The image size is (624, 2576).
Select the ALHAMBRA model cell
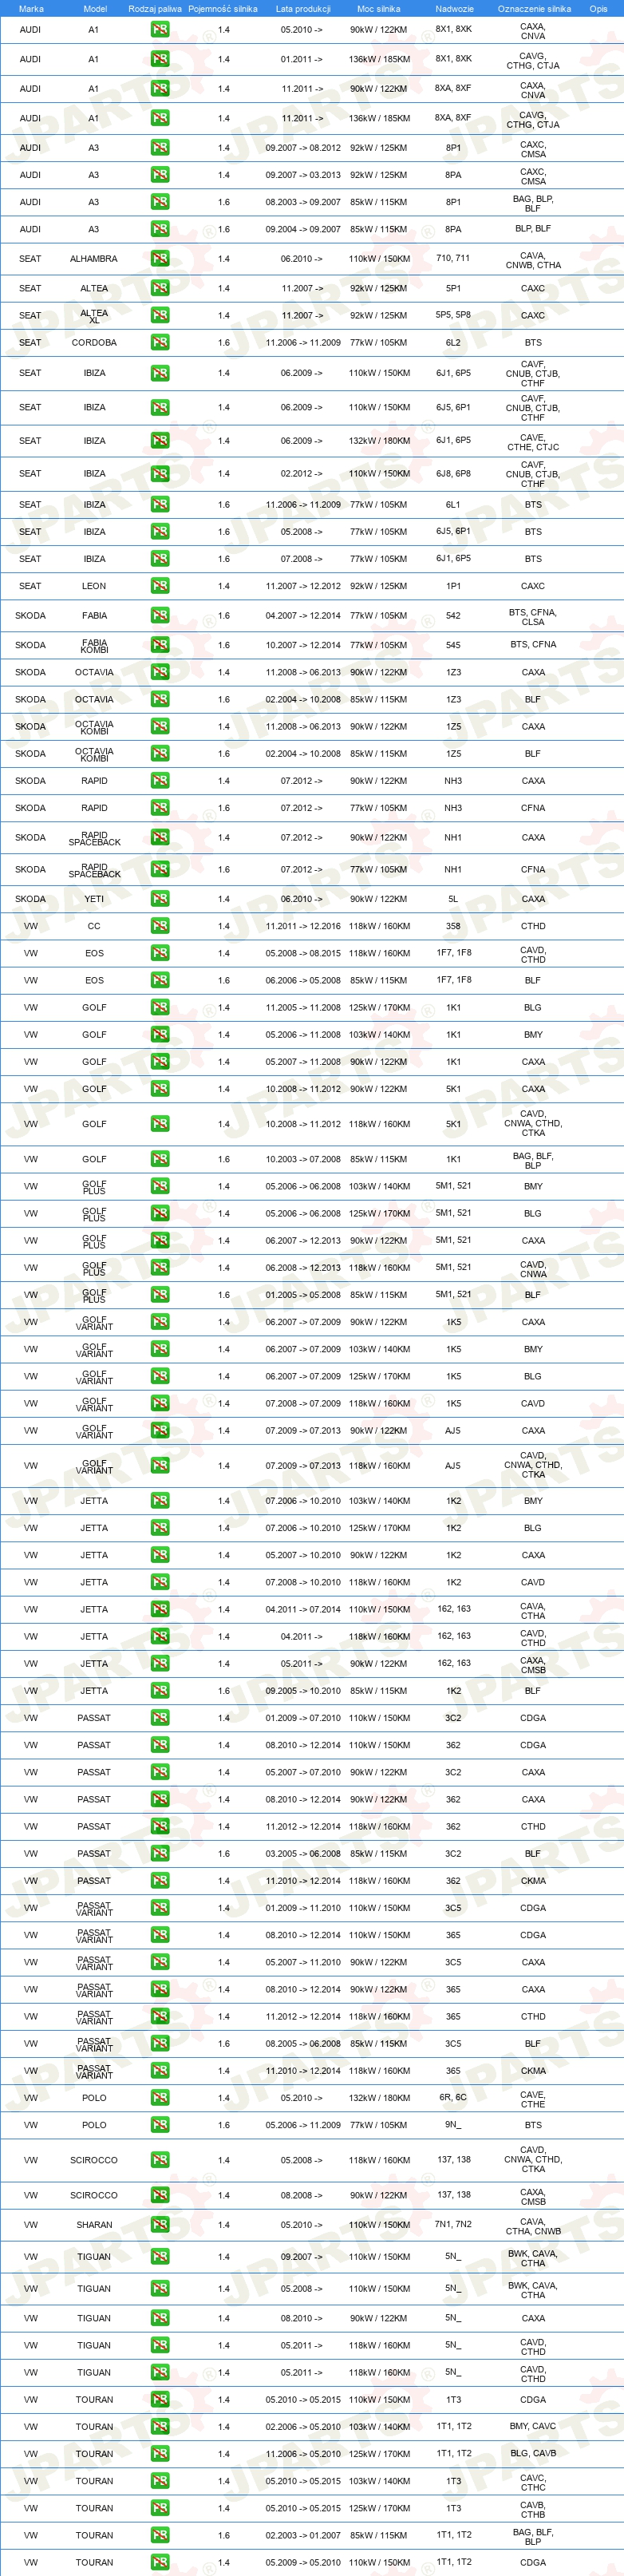point(94,259)
